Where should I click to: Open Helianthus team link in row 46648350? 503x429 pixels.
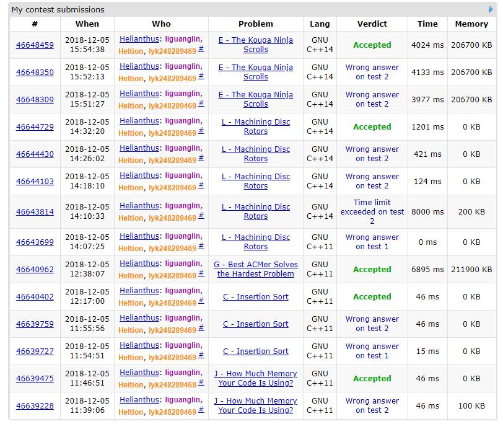pos(139,66)
